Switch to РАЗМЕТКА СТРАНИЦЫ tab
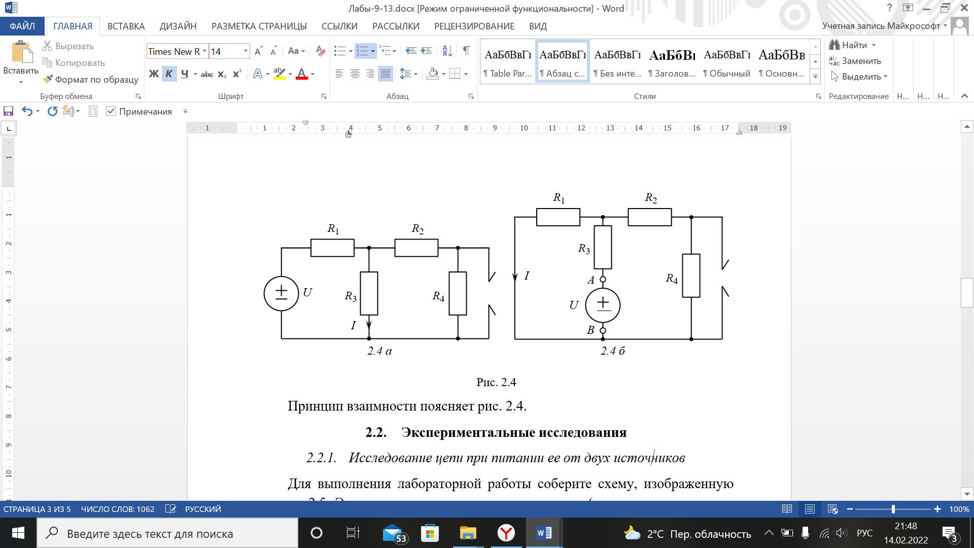The width and height of the screenshot is (974, 548). pyautogui.click(x=259, y=26)
